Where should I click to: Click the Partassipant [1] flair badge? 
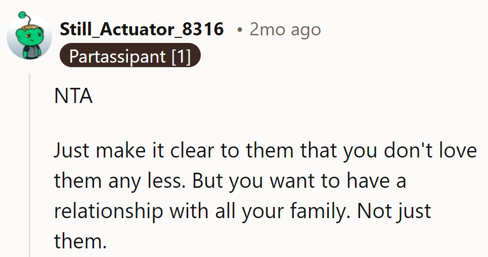[x=130, y=56]
